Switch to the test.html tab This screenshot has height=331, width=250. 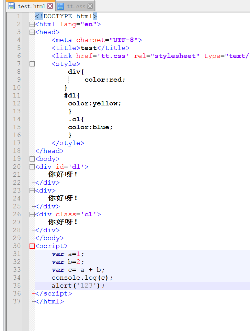coord(31,6)
